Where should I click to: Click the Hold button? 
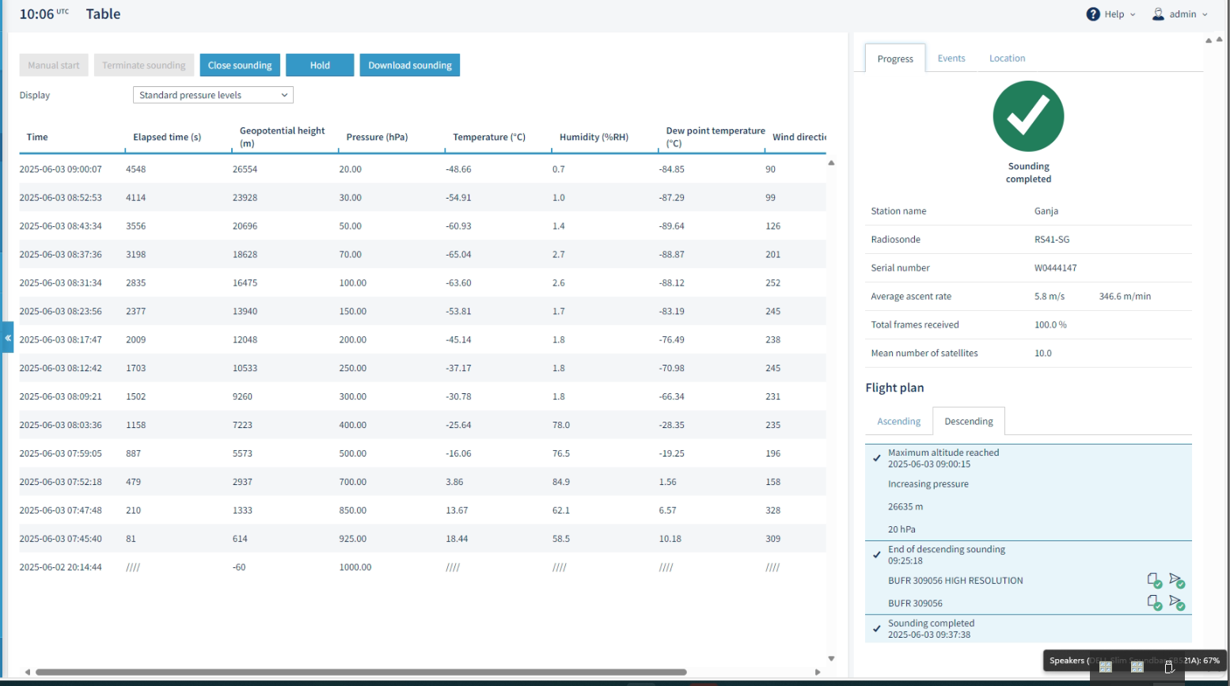pyautogui.click(x=320, y=65)
